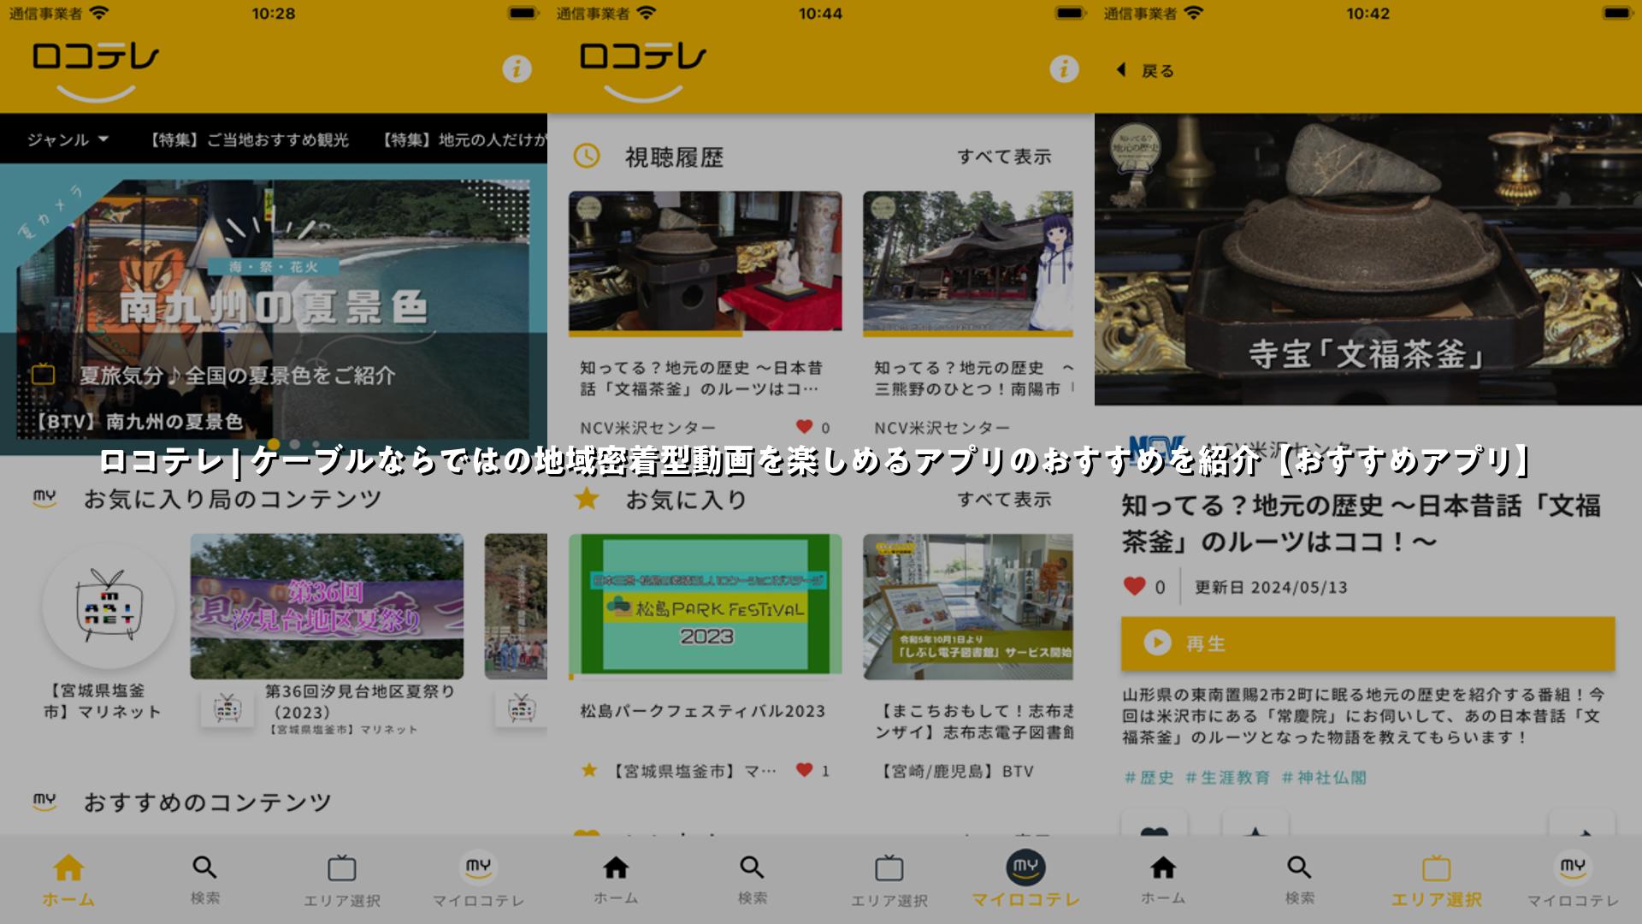Tap the #神社仏閣 hashtag

(1323, 778)
